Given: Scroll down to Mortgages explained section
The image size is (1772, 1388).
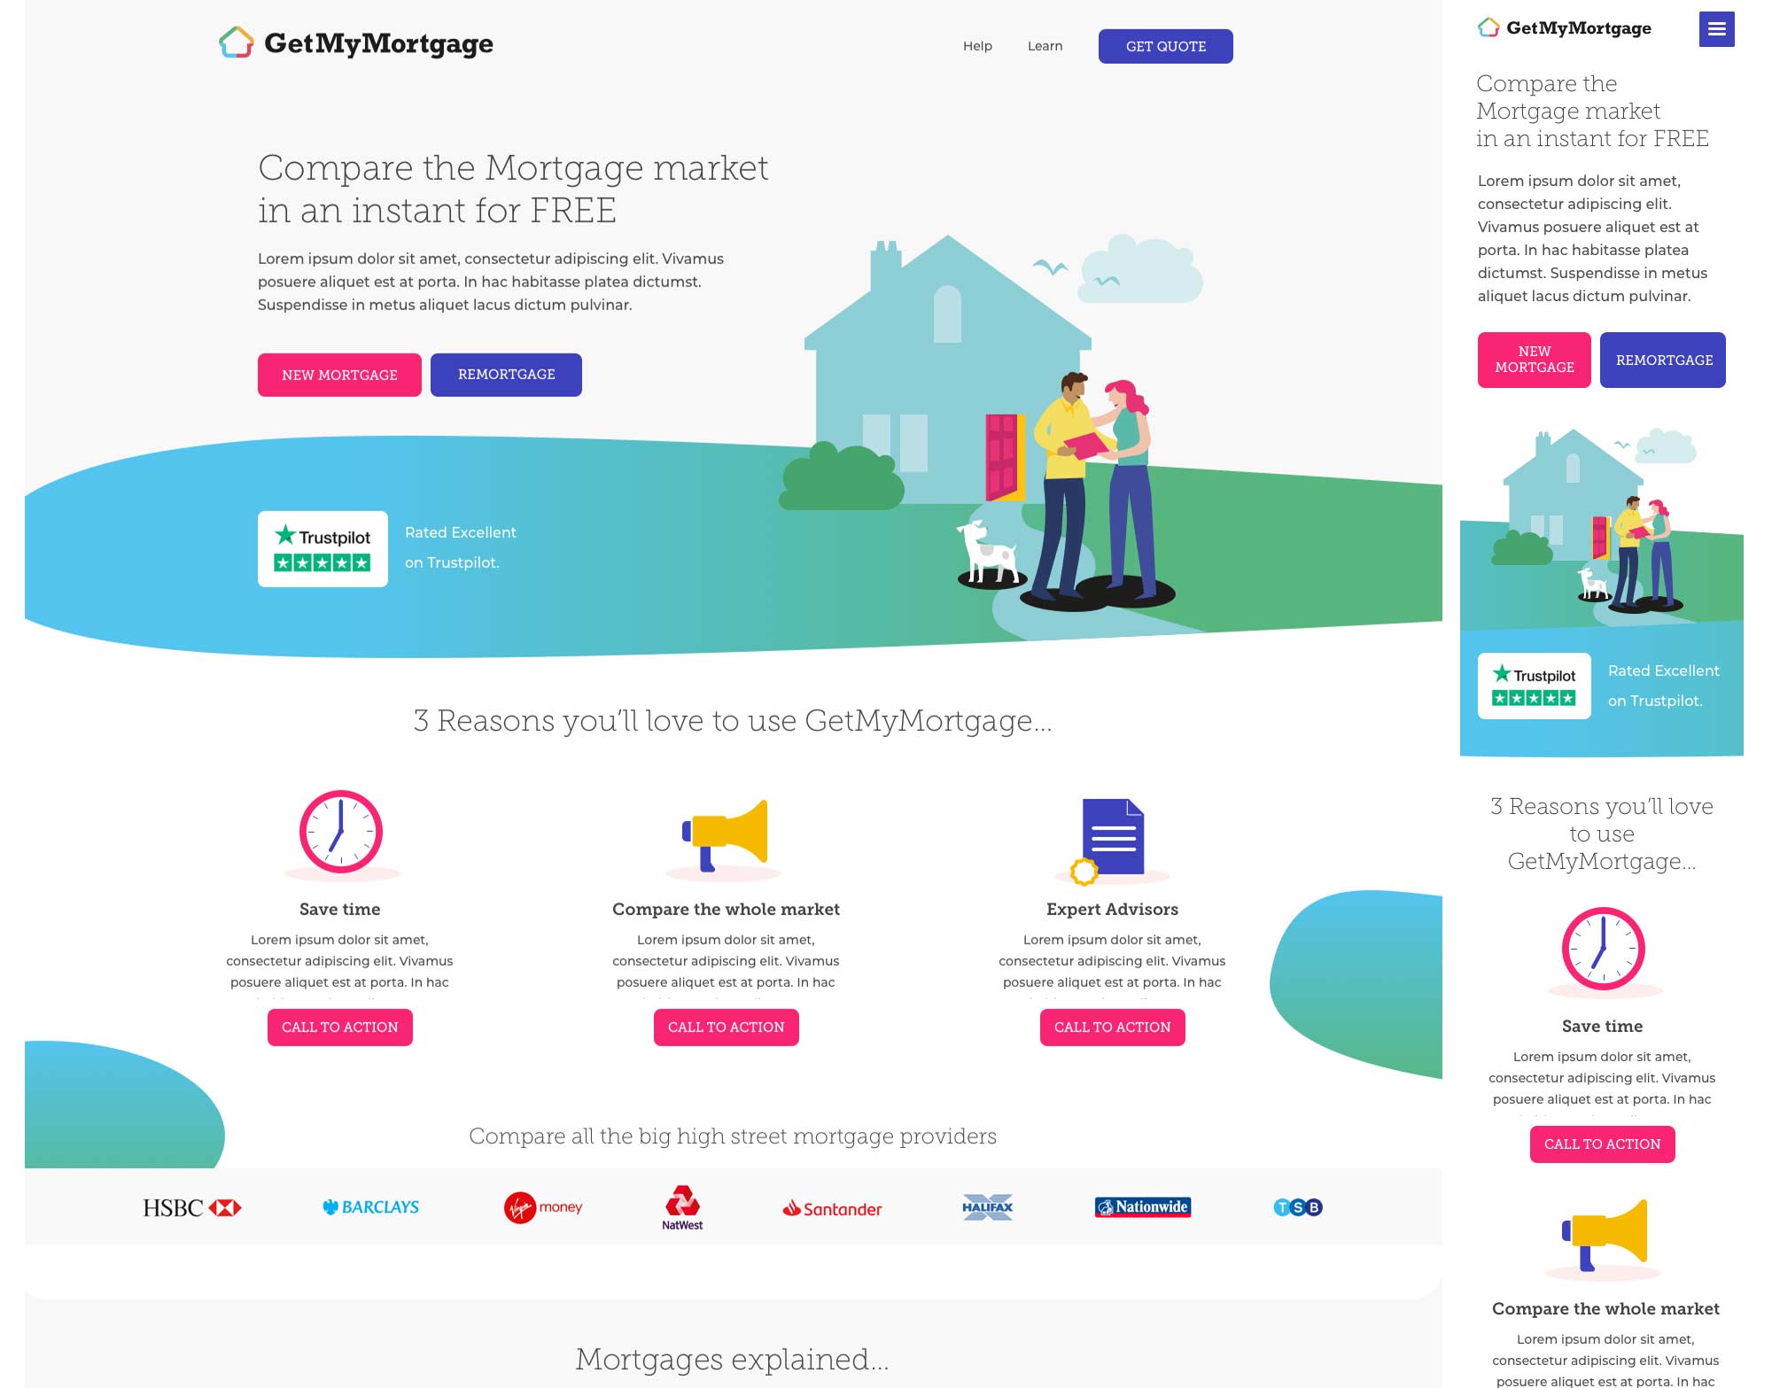Looking at the screenshot, I should coord(734,1358).
